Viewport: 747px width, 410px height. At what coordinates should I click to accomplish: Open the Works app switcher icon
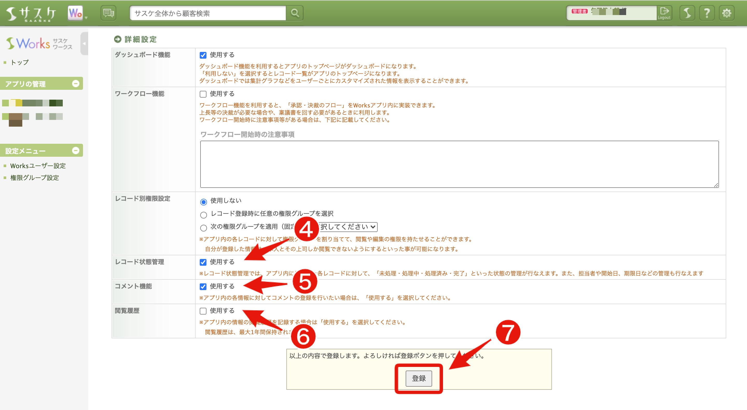(x=76, y=13)
